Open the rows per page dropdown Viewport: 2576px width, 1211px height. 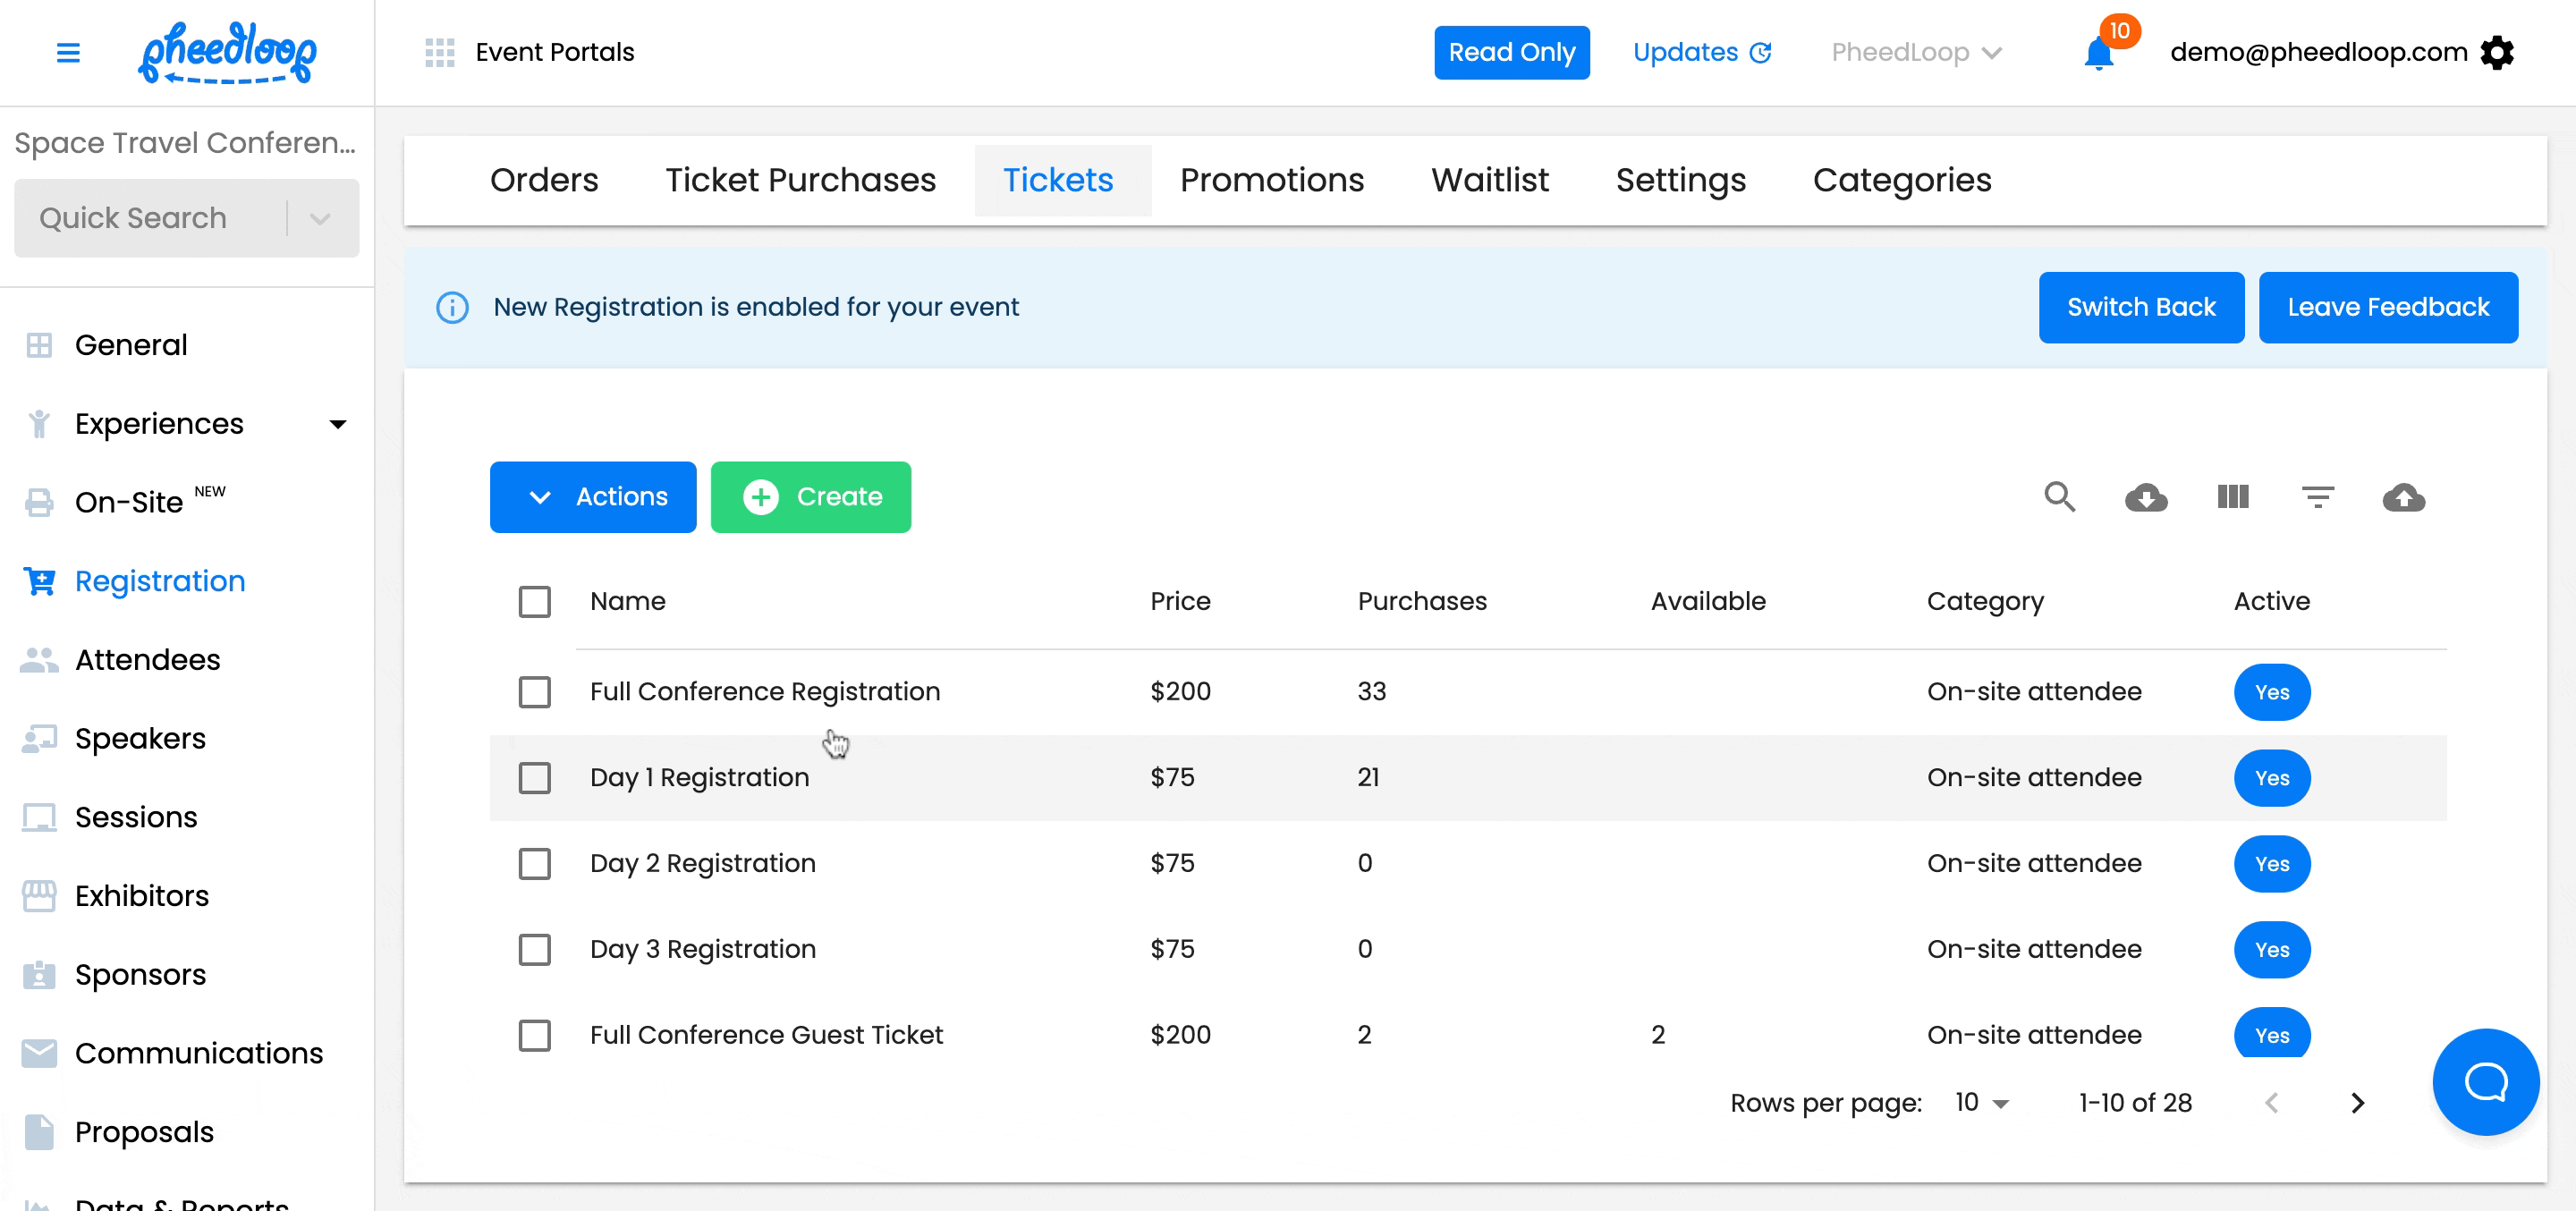[x=1982, y=1103]
